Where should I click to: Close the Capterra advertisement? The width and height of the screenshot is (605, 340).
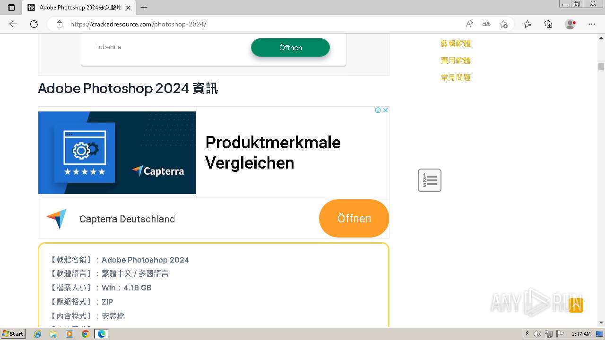[385, 110]
